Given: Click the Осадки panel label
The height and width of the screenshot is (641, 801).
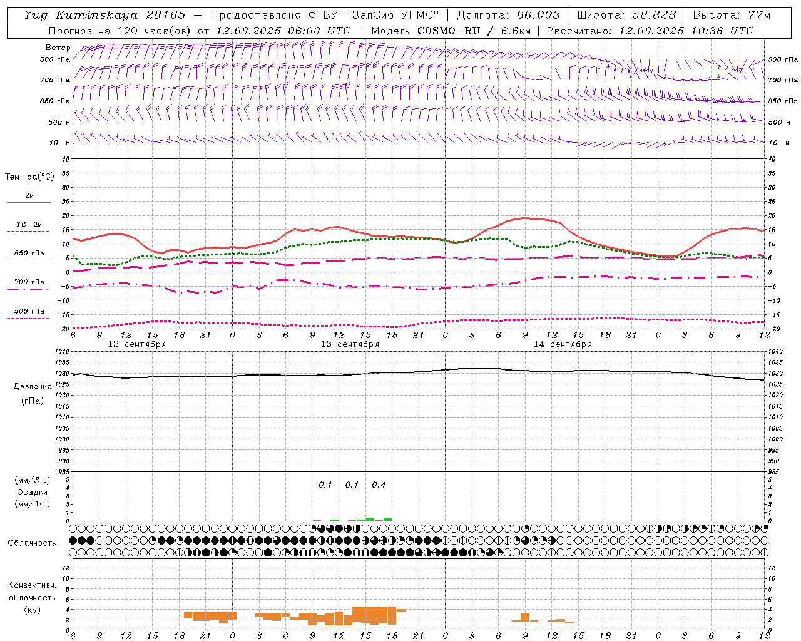Looking at the screenshot, I should click(x=32, y=492).
